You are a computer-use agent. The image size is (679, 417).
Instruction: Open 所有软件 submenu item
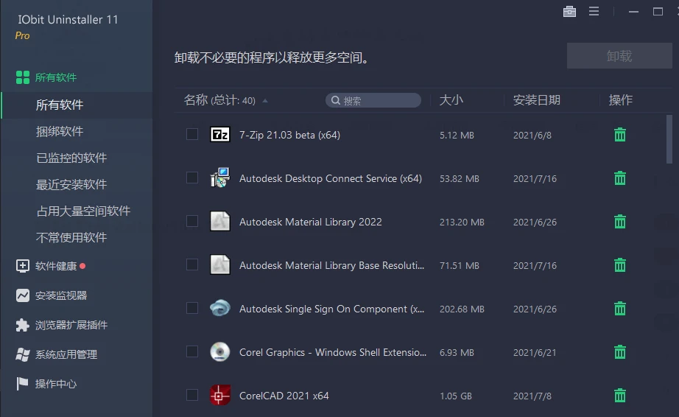pos(60,105)
